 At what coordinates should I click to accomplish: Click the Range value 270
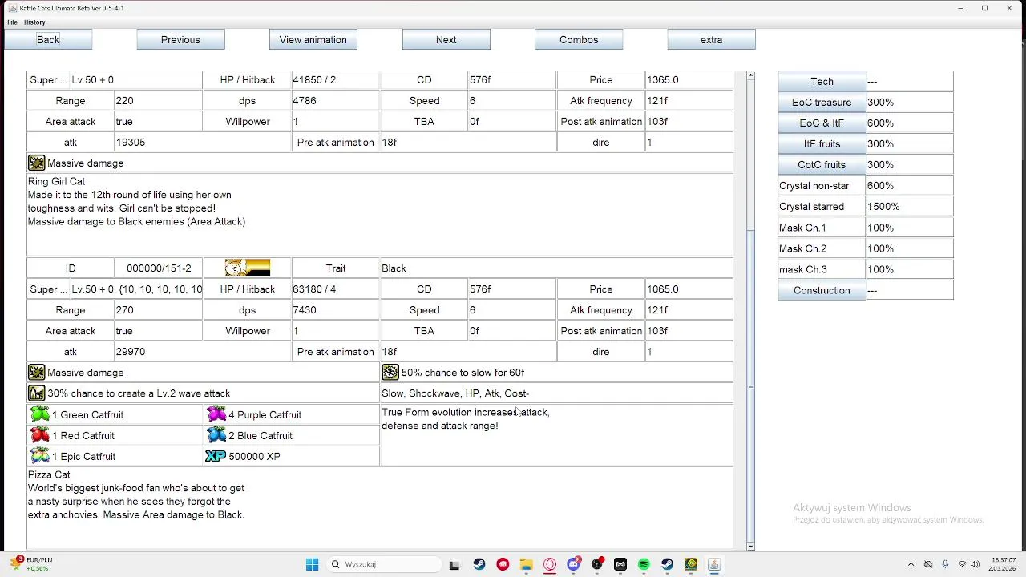[159, 310]
